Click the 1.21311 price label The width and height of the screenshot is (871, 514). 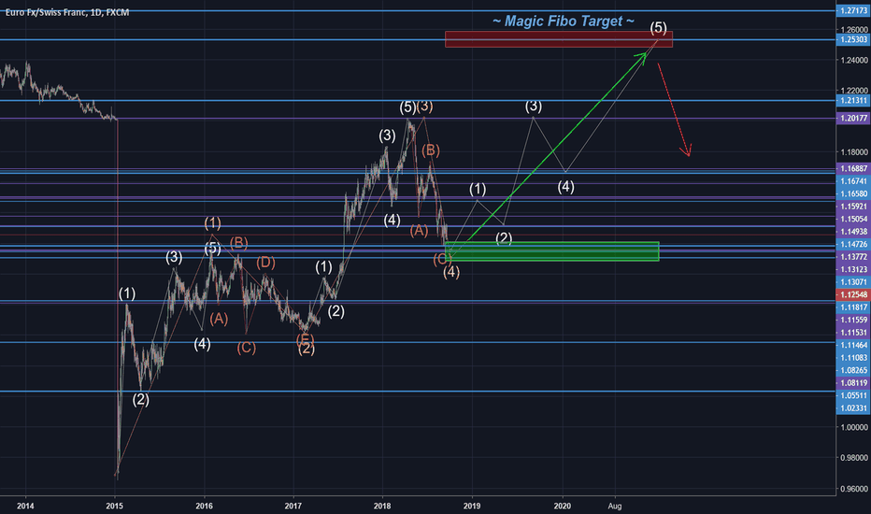pyautogui.click(x=852, y=101)
